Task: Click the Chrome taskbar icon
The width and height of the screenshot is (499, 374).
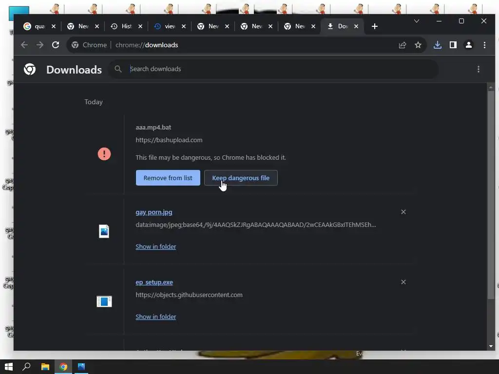Action: (63, 367)
